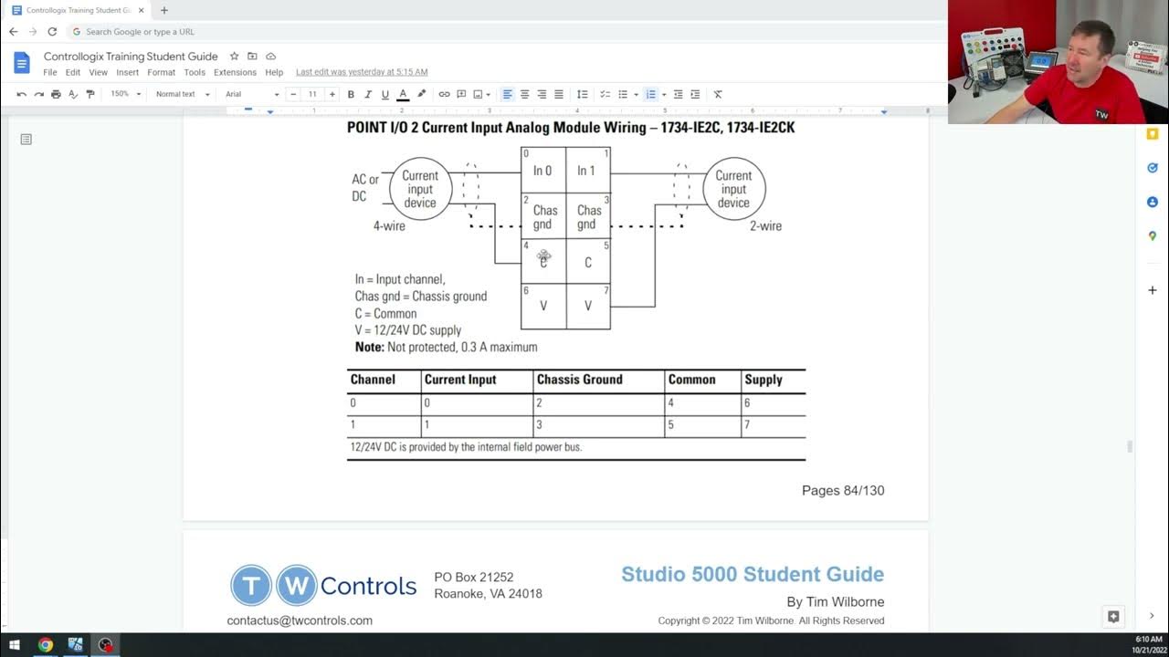Click 'Last edit was yesterday at 5:15 AM' link

[x=362, y=72]
